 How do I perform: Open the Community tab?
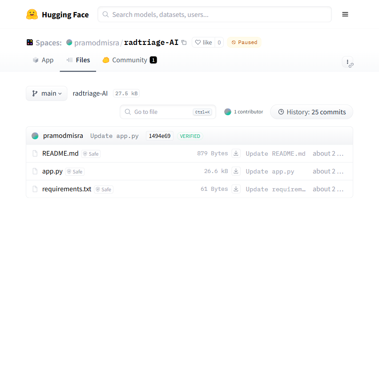(x=129, y=60)
